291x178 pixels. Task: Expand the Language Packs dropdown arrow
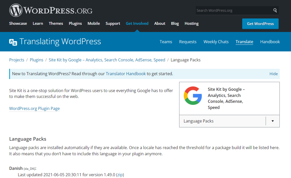click(x=273, y=121)
